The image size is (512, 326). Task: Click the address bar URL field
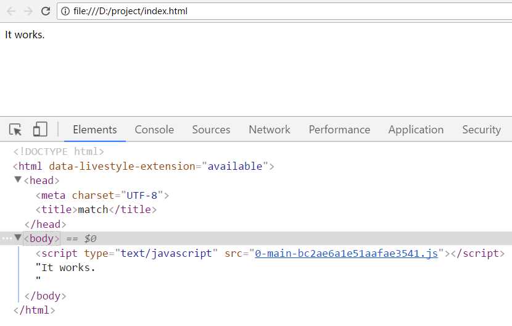coord(278,11)
